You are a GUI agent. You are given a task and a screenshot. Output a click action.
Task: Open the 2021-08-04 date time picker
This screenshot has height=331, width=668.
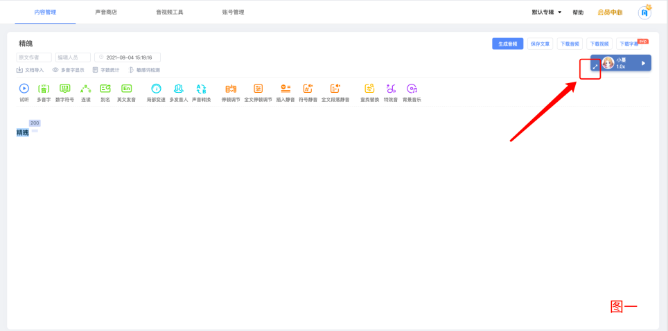coord(128,57)
